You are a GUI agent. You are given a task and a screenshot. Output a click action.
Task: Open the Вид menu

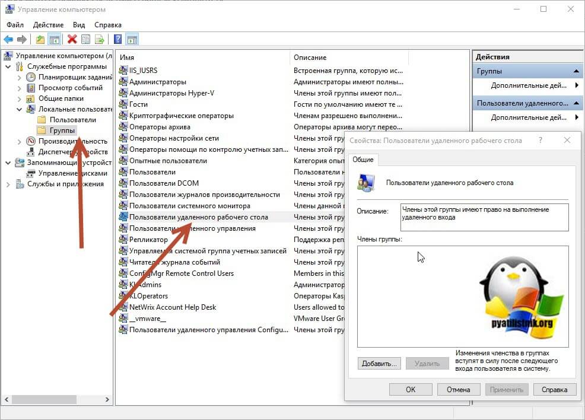tap(79, 25)
